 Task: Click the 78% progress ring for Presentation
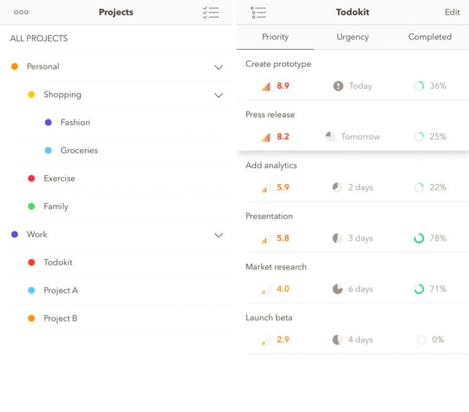(418, 238)
